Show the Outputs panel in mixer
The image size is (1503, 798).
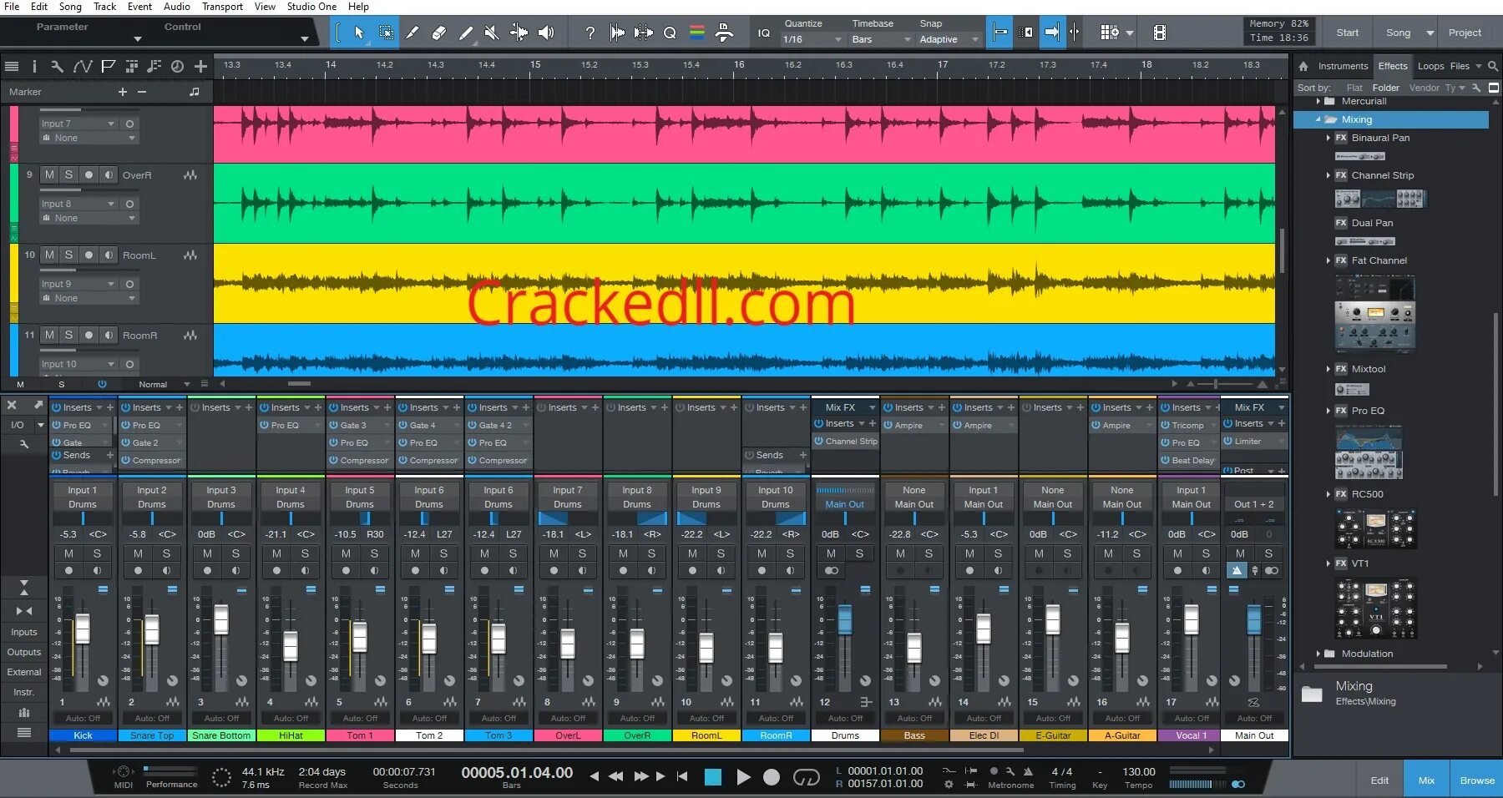[24, 652]
